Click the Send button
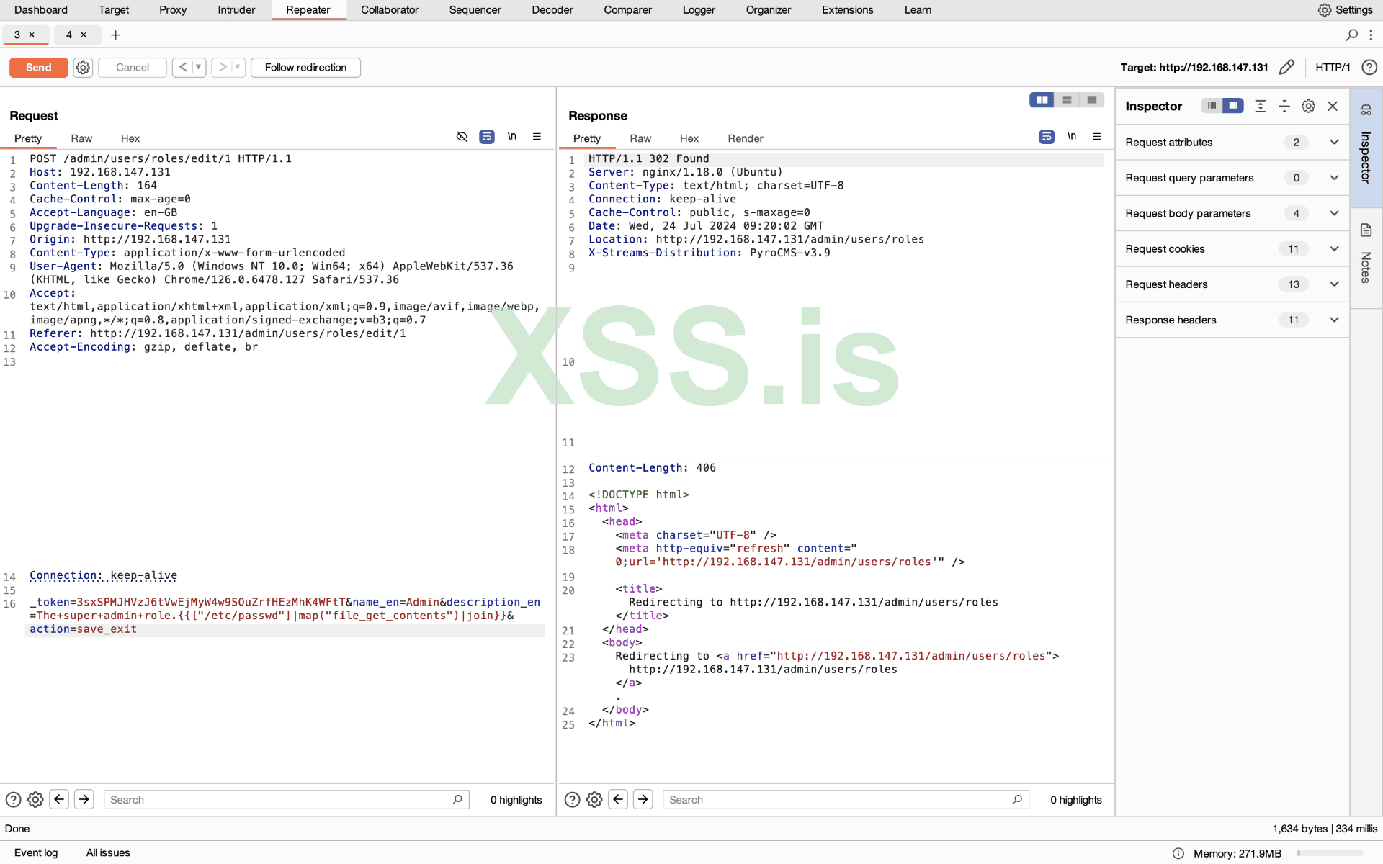This screenshot has height=864, width=1383. 38,67
